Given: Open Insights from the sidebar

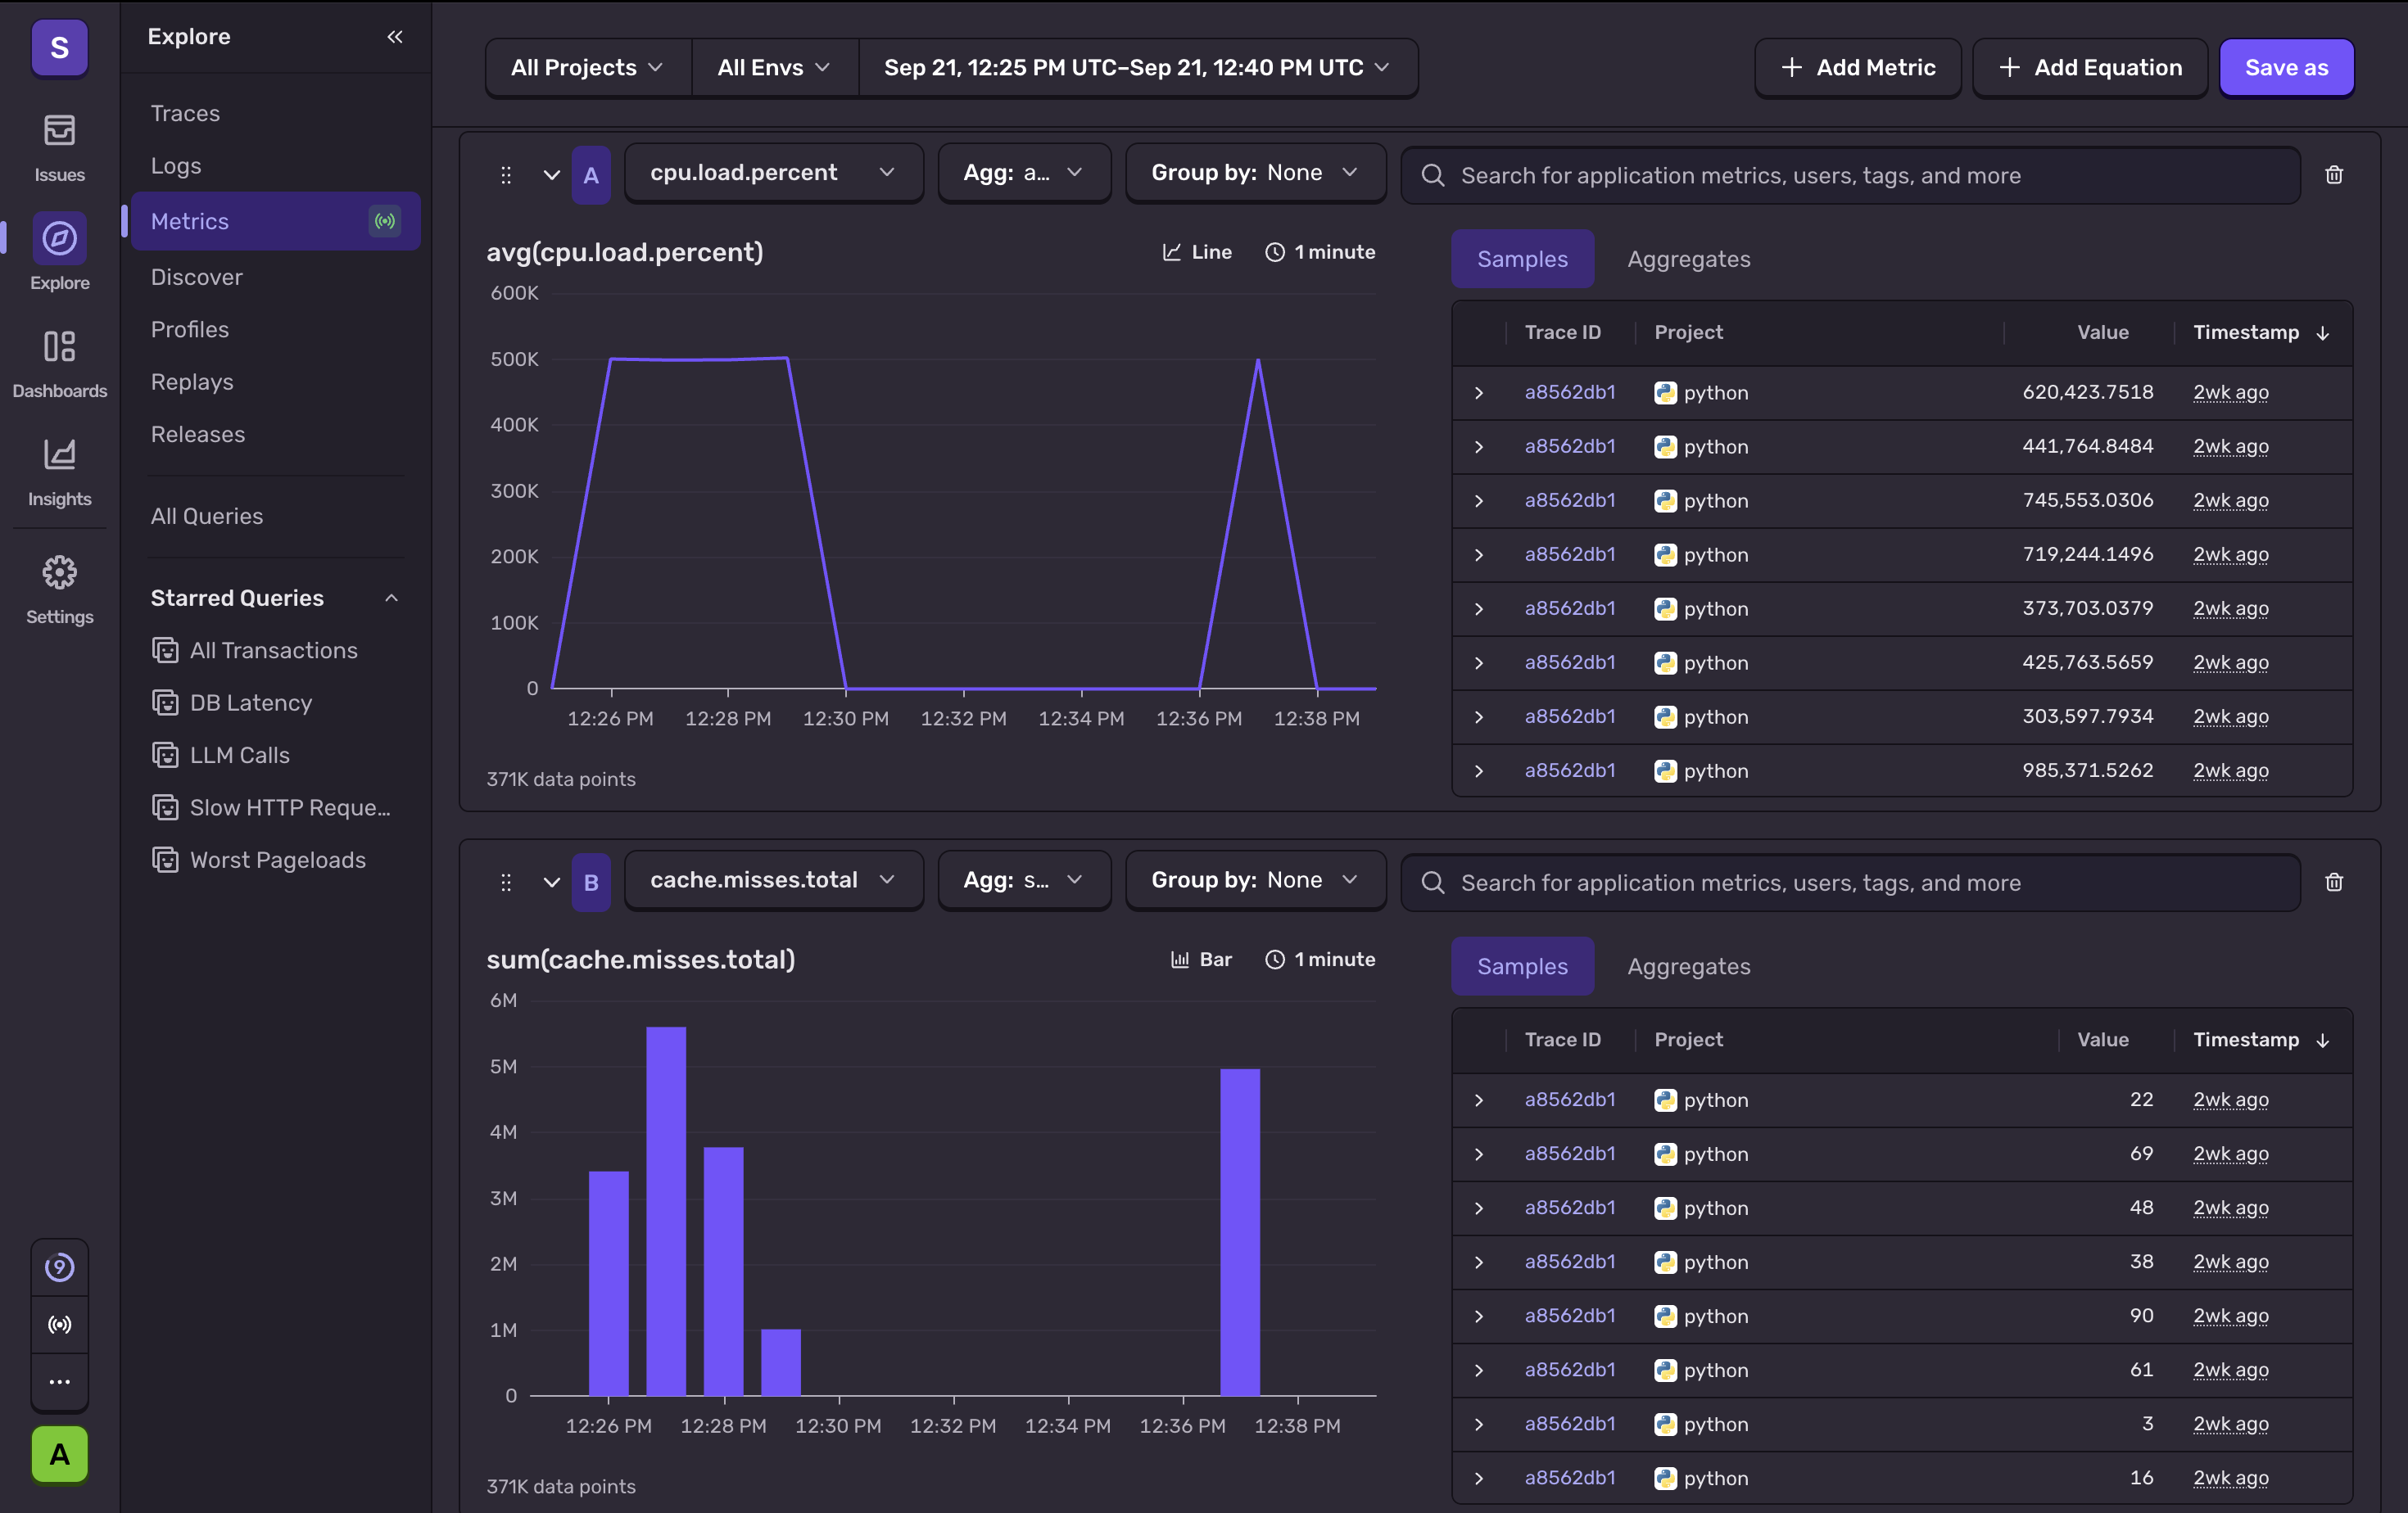Looking at the screenshot, I should pyautogui.click(x=59, y=472).
